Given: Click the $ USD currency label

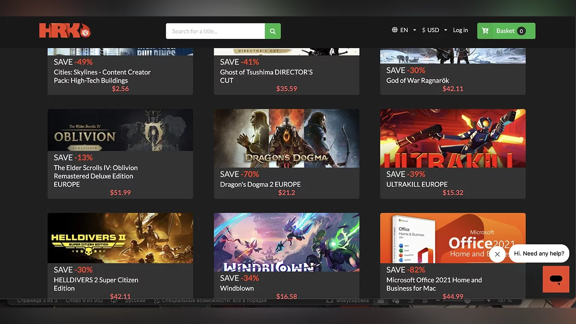Looking at the screenshot, I should (x=431, y=30).
